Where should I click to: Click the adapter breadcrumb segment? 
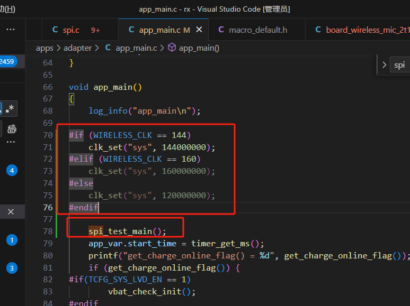pyautogui.click(x=77, y=48)
